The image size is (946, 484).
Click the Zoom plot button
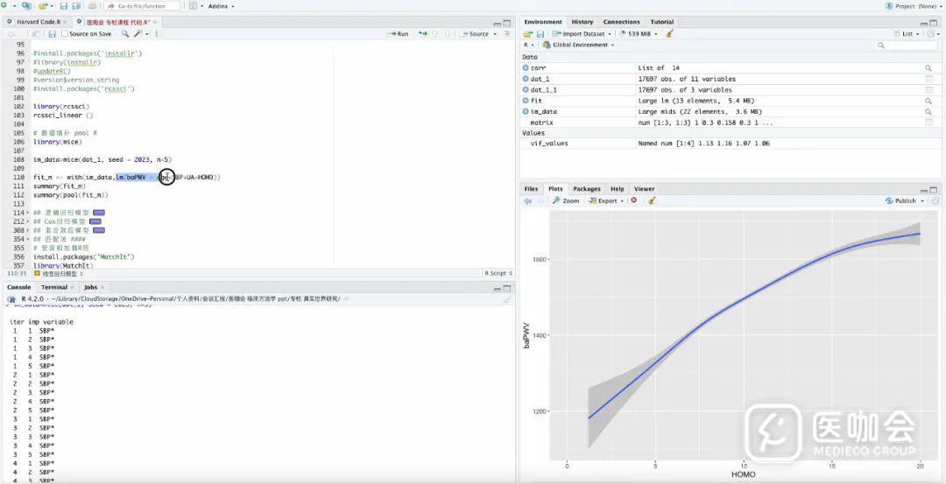pyautogui.click(x=566, y=200)
